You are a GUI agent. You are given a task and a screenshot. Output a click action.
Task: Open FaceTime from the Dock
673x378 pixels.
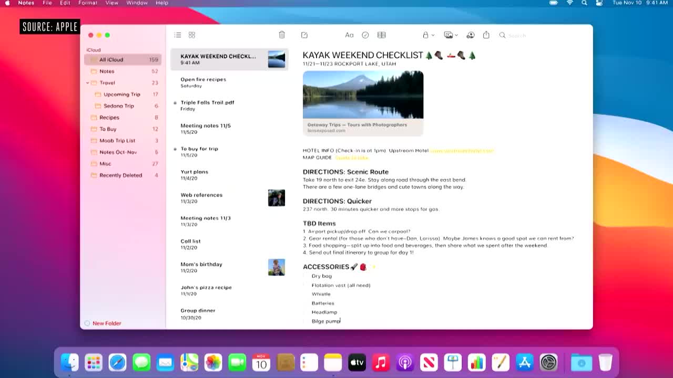[237, 362]
